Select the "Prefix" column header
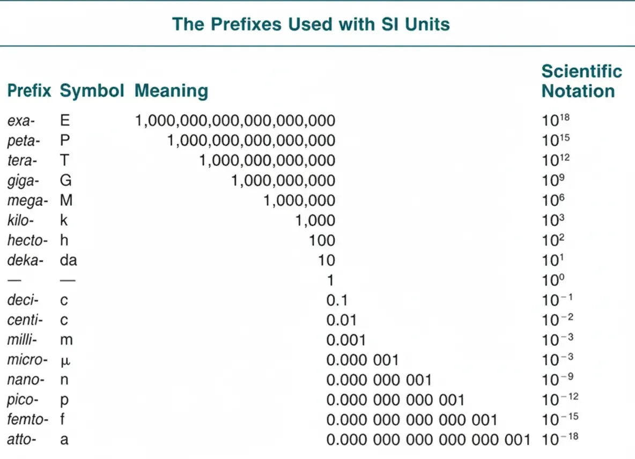 tap(29, 91)
